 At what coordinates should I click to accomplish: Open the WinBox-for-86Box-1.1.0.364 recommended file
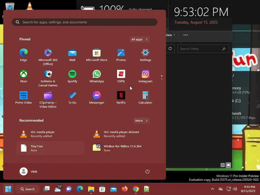click(x=123, y=148)
